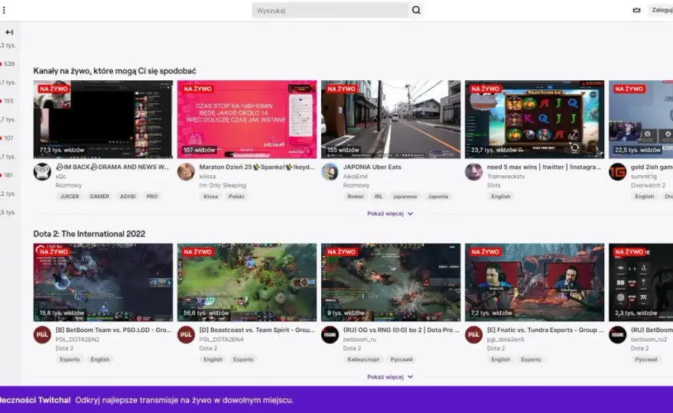Open 'JAPONIA Uber Eats' stream title
Image resolution: width=673 pixels, height=413 pixels.
point(372,167)
